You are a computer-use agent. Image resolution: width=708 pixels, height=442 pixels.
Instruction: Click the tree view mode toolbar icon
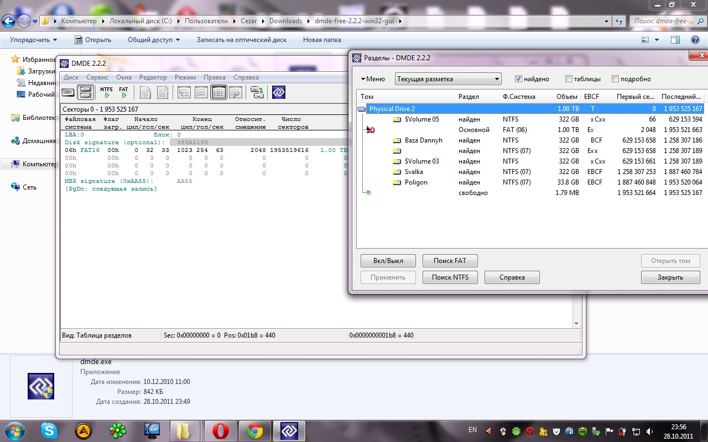pos(184,92)
